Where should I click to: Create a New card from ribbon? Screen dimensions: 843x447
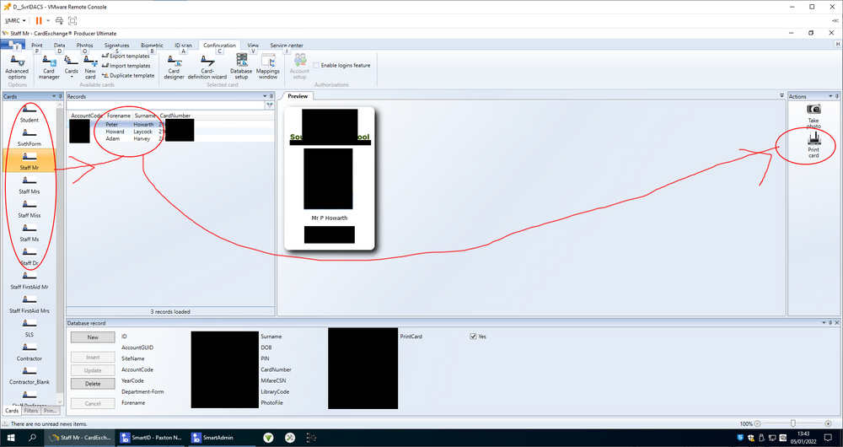tap(90, 67)
